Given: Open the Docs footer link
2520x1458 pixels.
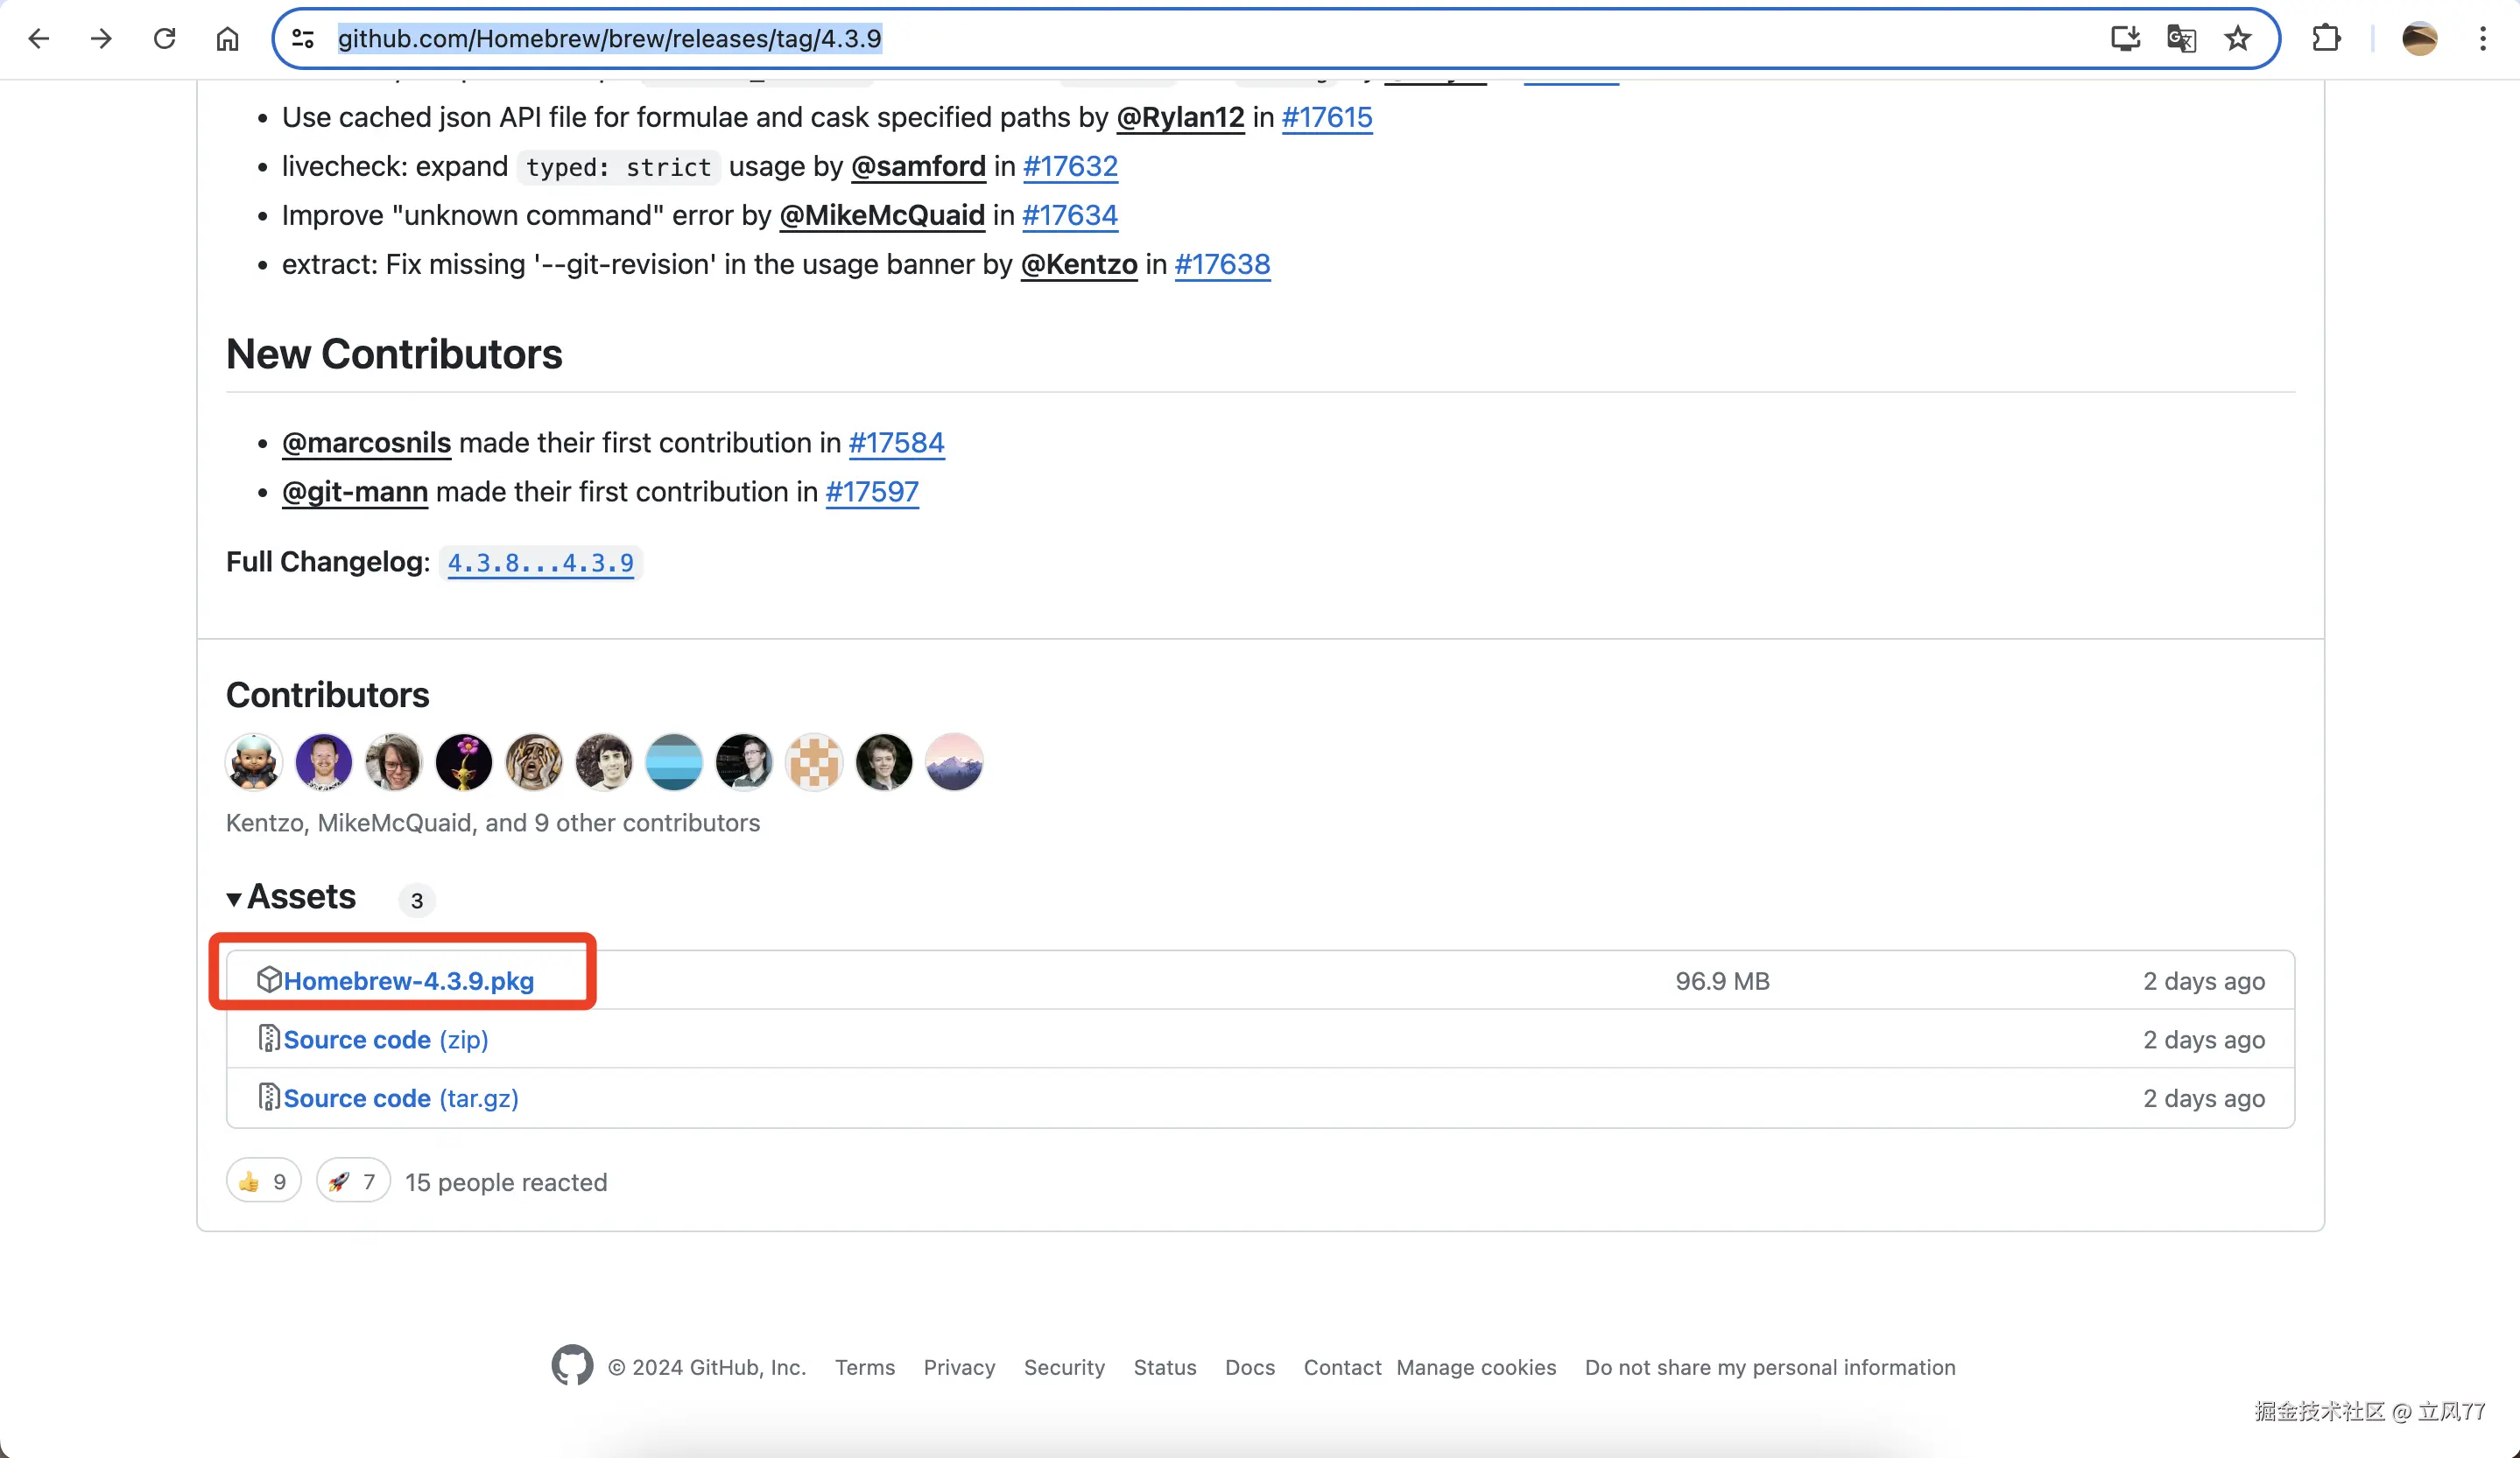Looking at the screenshot, I should coord(1250,1367).
